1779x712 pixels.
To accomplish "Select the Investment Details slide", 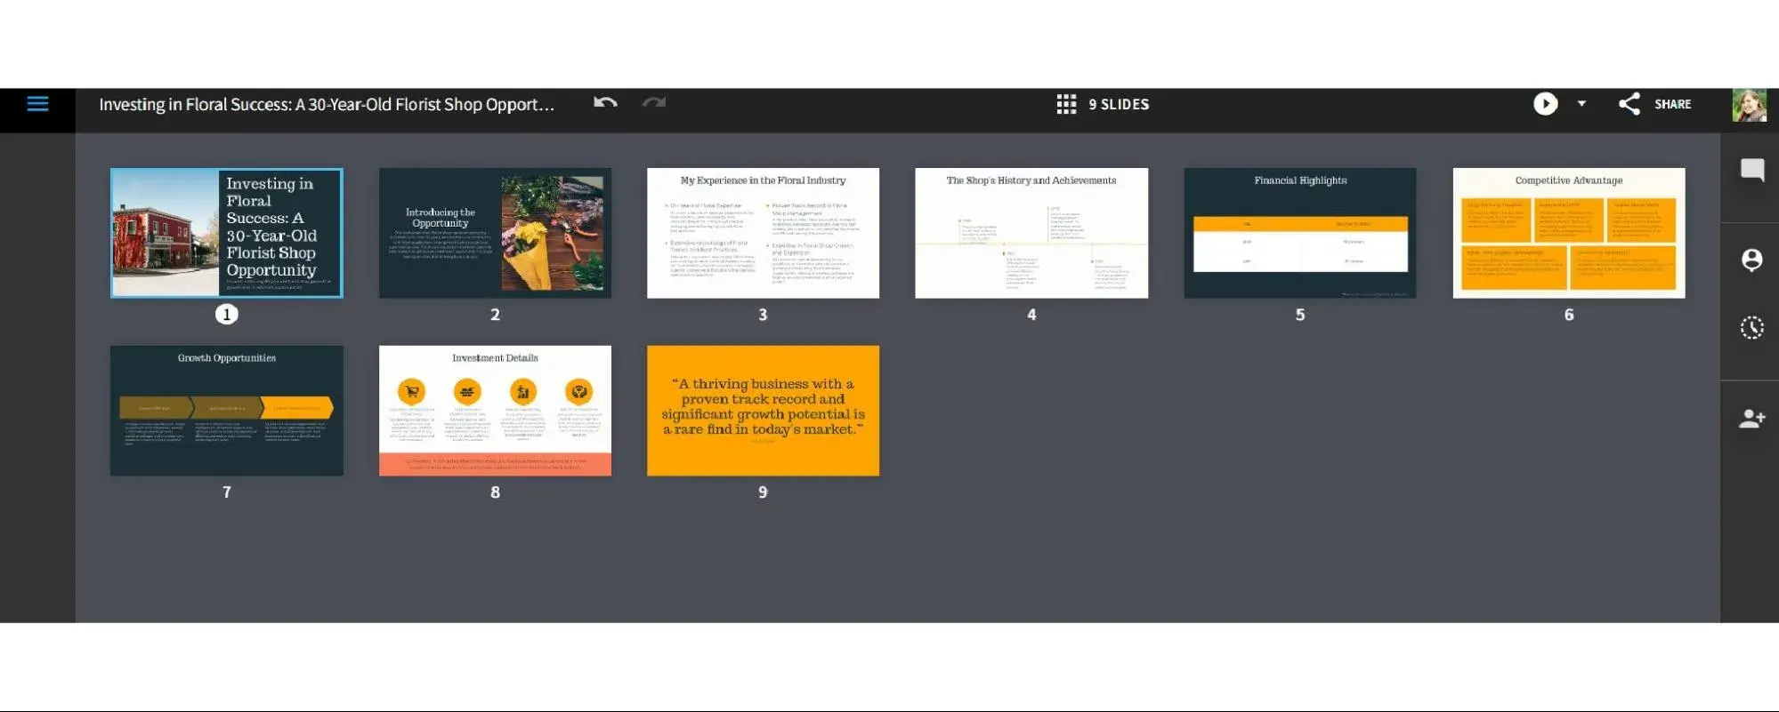I will 495,411.
